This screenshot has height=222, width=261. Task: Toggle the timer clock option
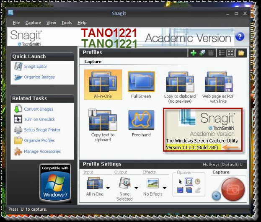[198, 181]
